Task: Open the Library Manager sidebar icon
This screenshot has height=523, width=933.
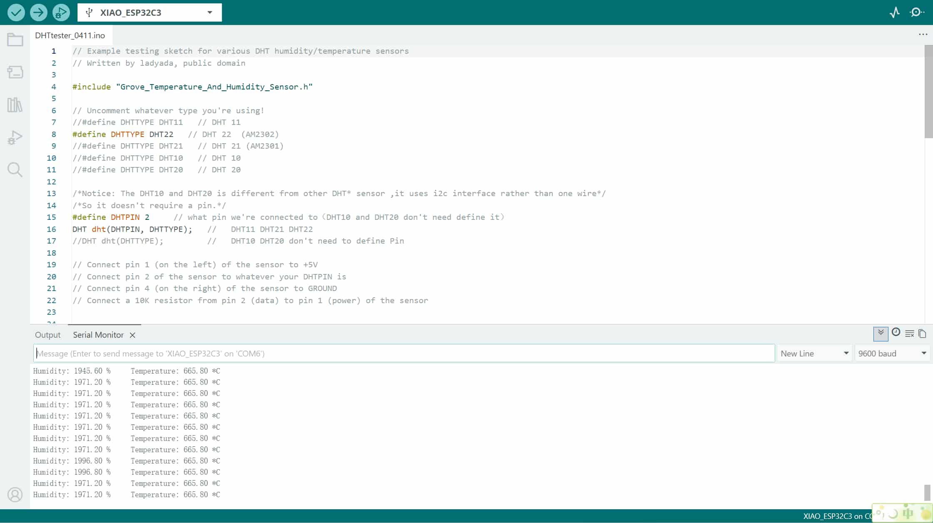Action: click(15, 105)
